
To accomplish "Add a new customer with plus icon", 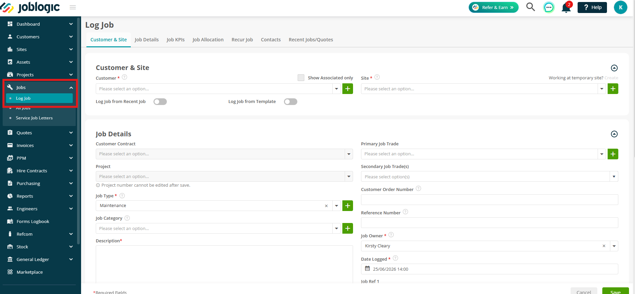I will tap(348, 89).
